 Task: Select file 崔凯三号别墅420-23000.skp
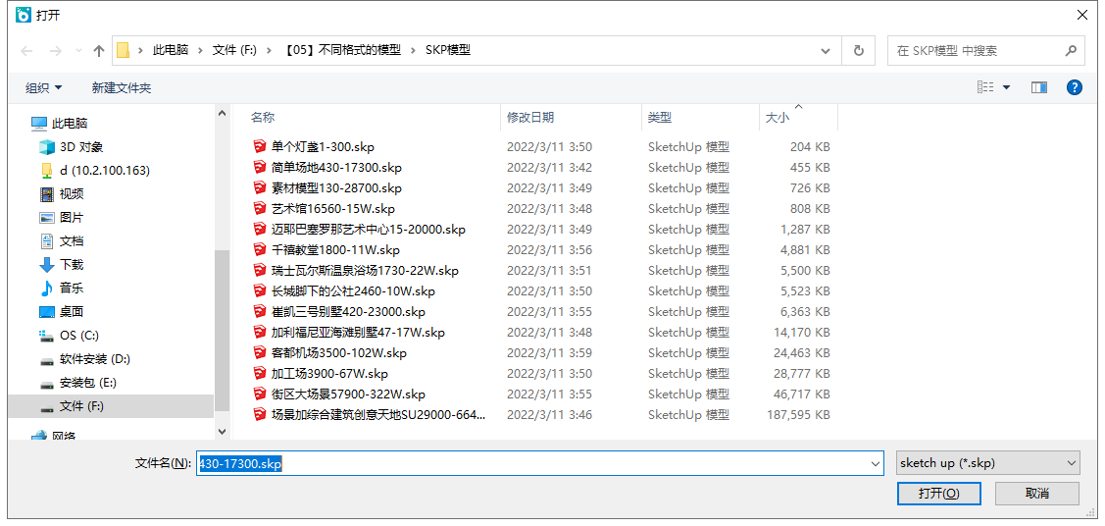348,312
